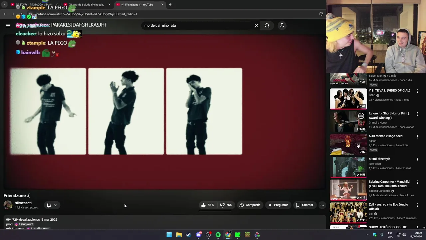Open options for 'ni2mil freestyle'
This screenshot has height=240, width=426.
point(417,159)
